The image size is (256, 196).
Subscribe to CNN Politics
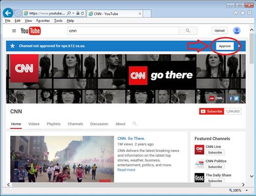[x=215, y=167]
